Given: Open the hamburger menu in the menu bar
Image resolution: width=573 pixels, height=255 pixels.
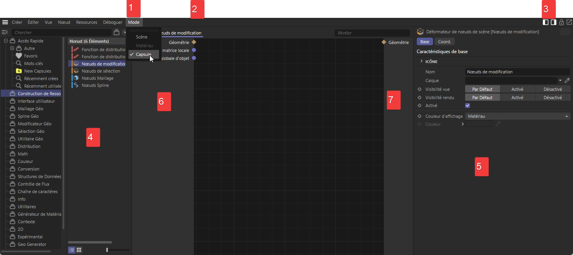Looking at the screenshot, I should (x=5, y=22).
